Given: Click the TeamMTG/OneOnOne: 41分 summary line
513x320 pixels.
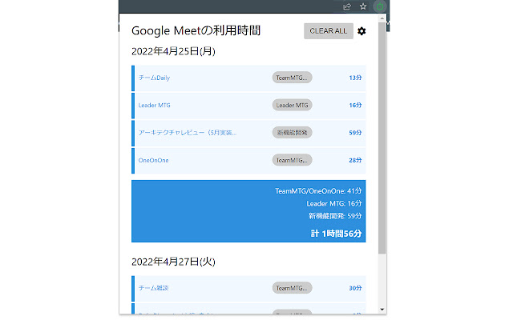Looking at the screenshot, I should (318, 191).
